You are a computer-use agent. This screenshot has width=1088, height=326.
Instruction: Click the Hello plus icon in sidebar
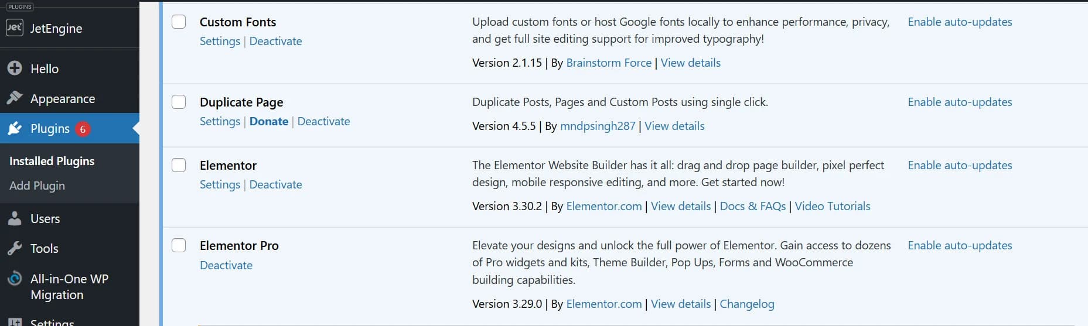point(15,68)
